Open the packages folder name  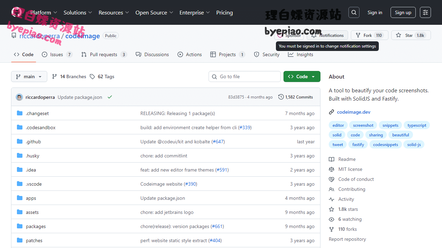point(36,226)
